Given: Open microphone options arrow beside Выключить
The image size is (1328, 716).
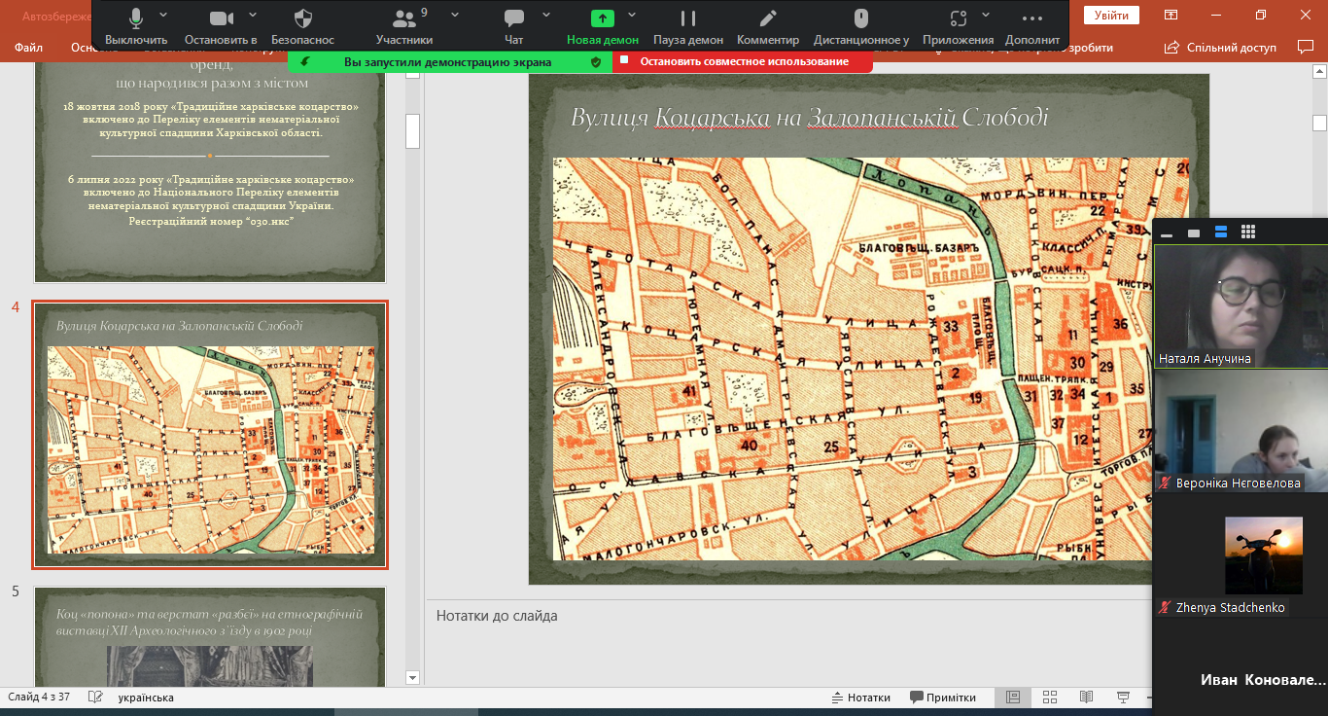Looking at the screenshot, I should [x=163, y=15].
